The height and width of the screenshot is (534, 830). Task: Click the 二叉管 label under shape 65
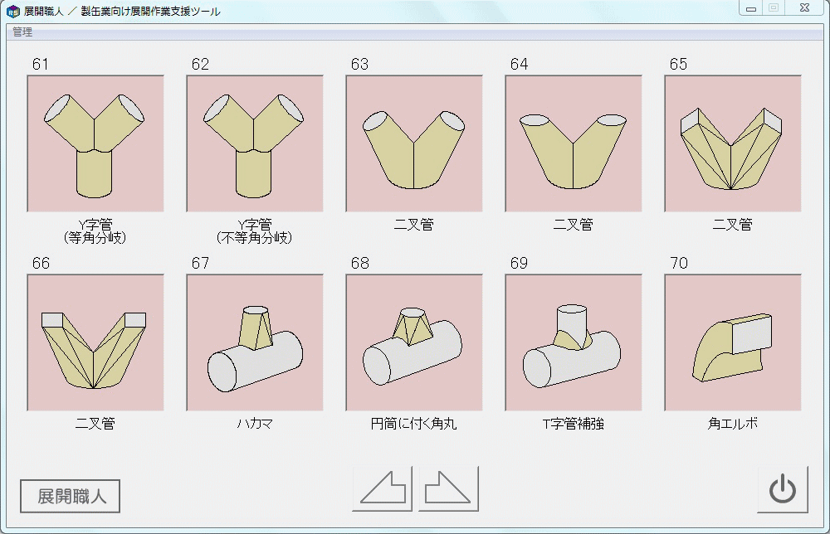(x=733, y=225)
